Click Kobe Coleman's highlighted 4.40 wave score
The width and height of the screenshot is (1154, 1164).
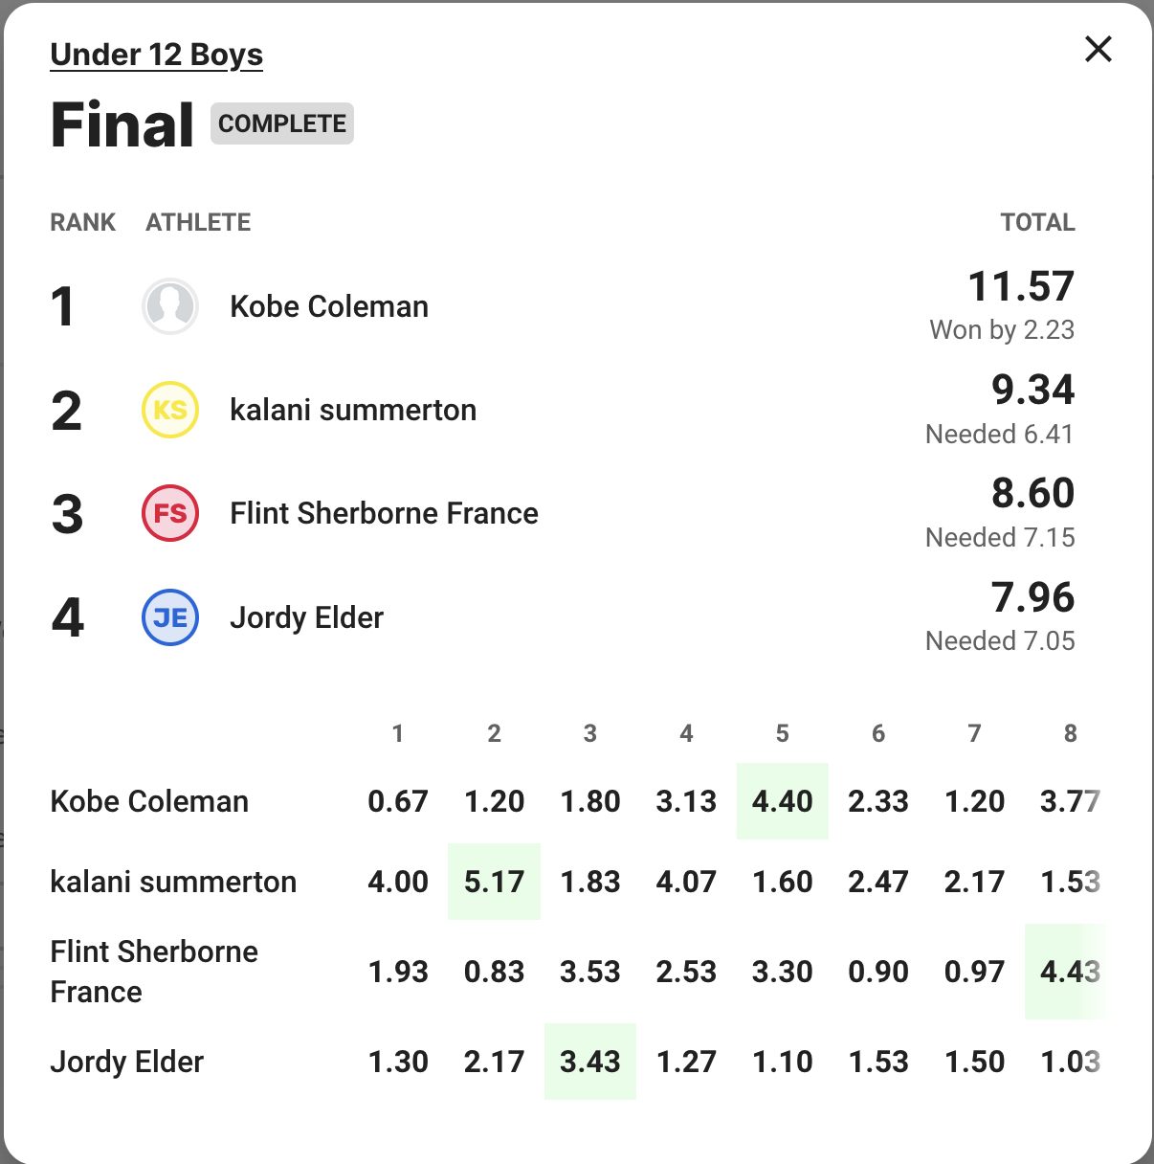[x=782, y=801]
